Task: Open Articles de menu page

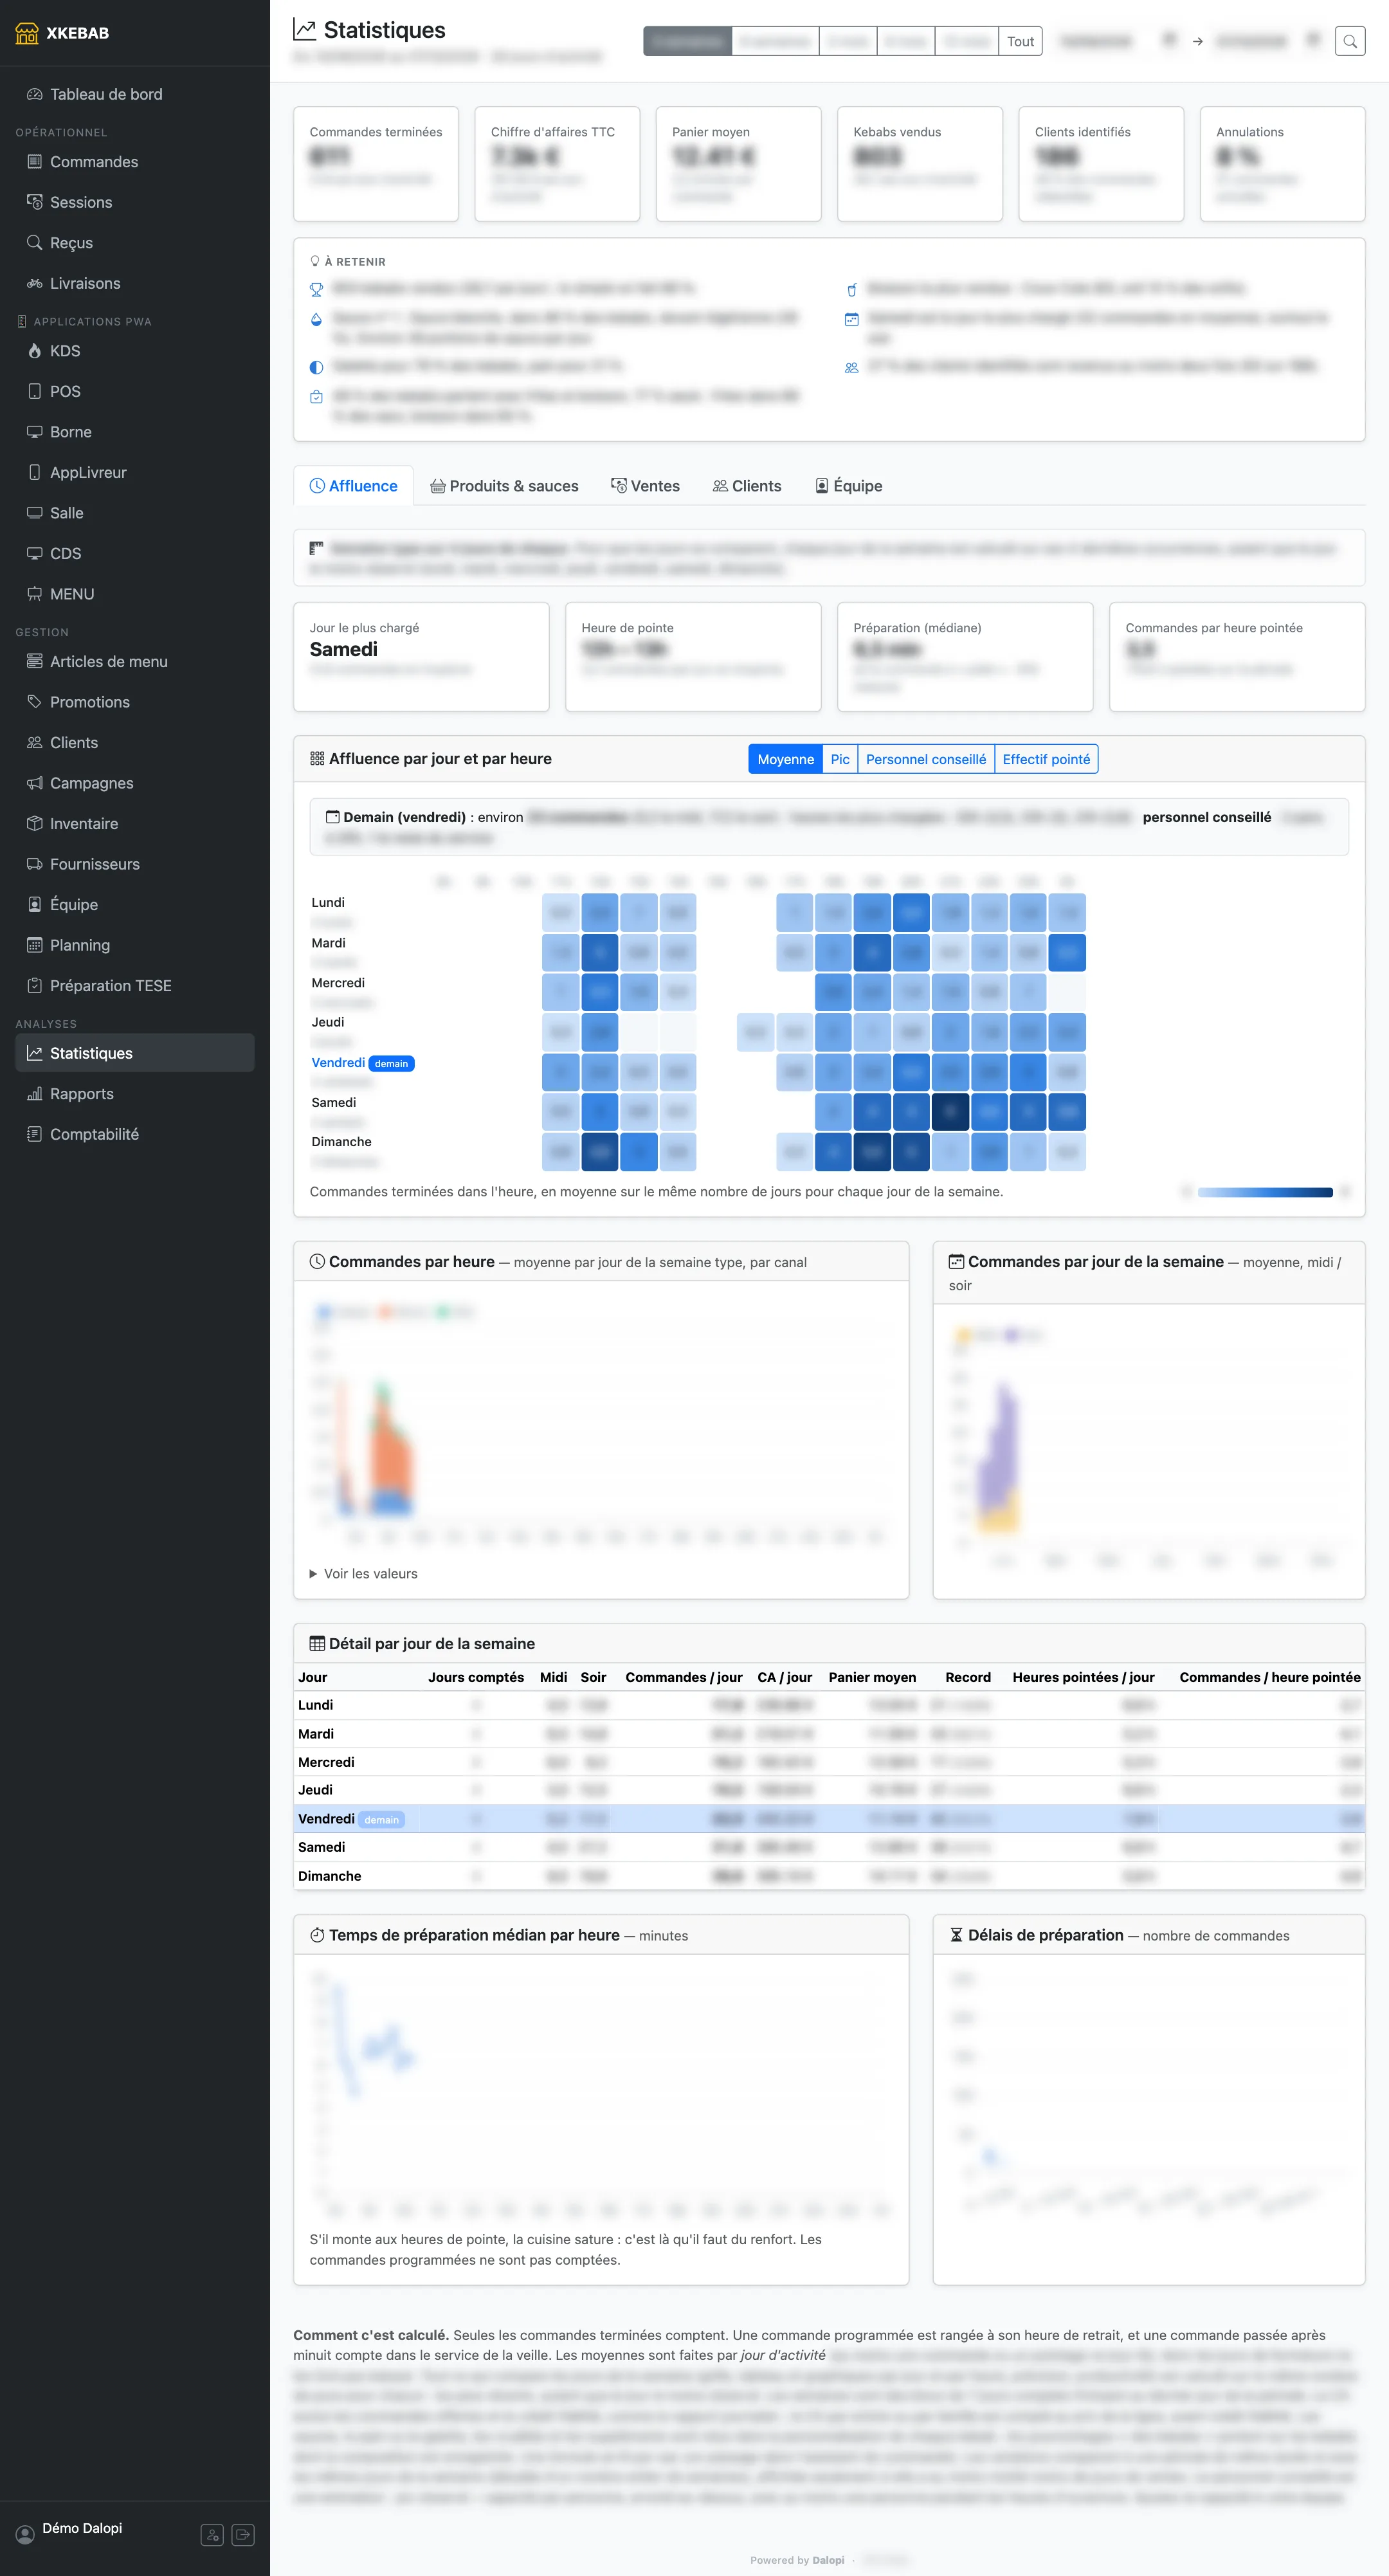Action: 135,662
